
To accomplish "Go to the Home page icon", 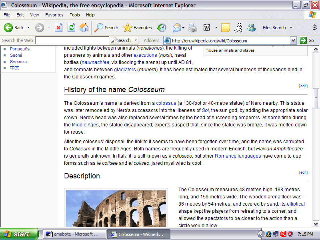I will (84, 28).
